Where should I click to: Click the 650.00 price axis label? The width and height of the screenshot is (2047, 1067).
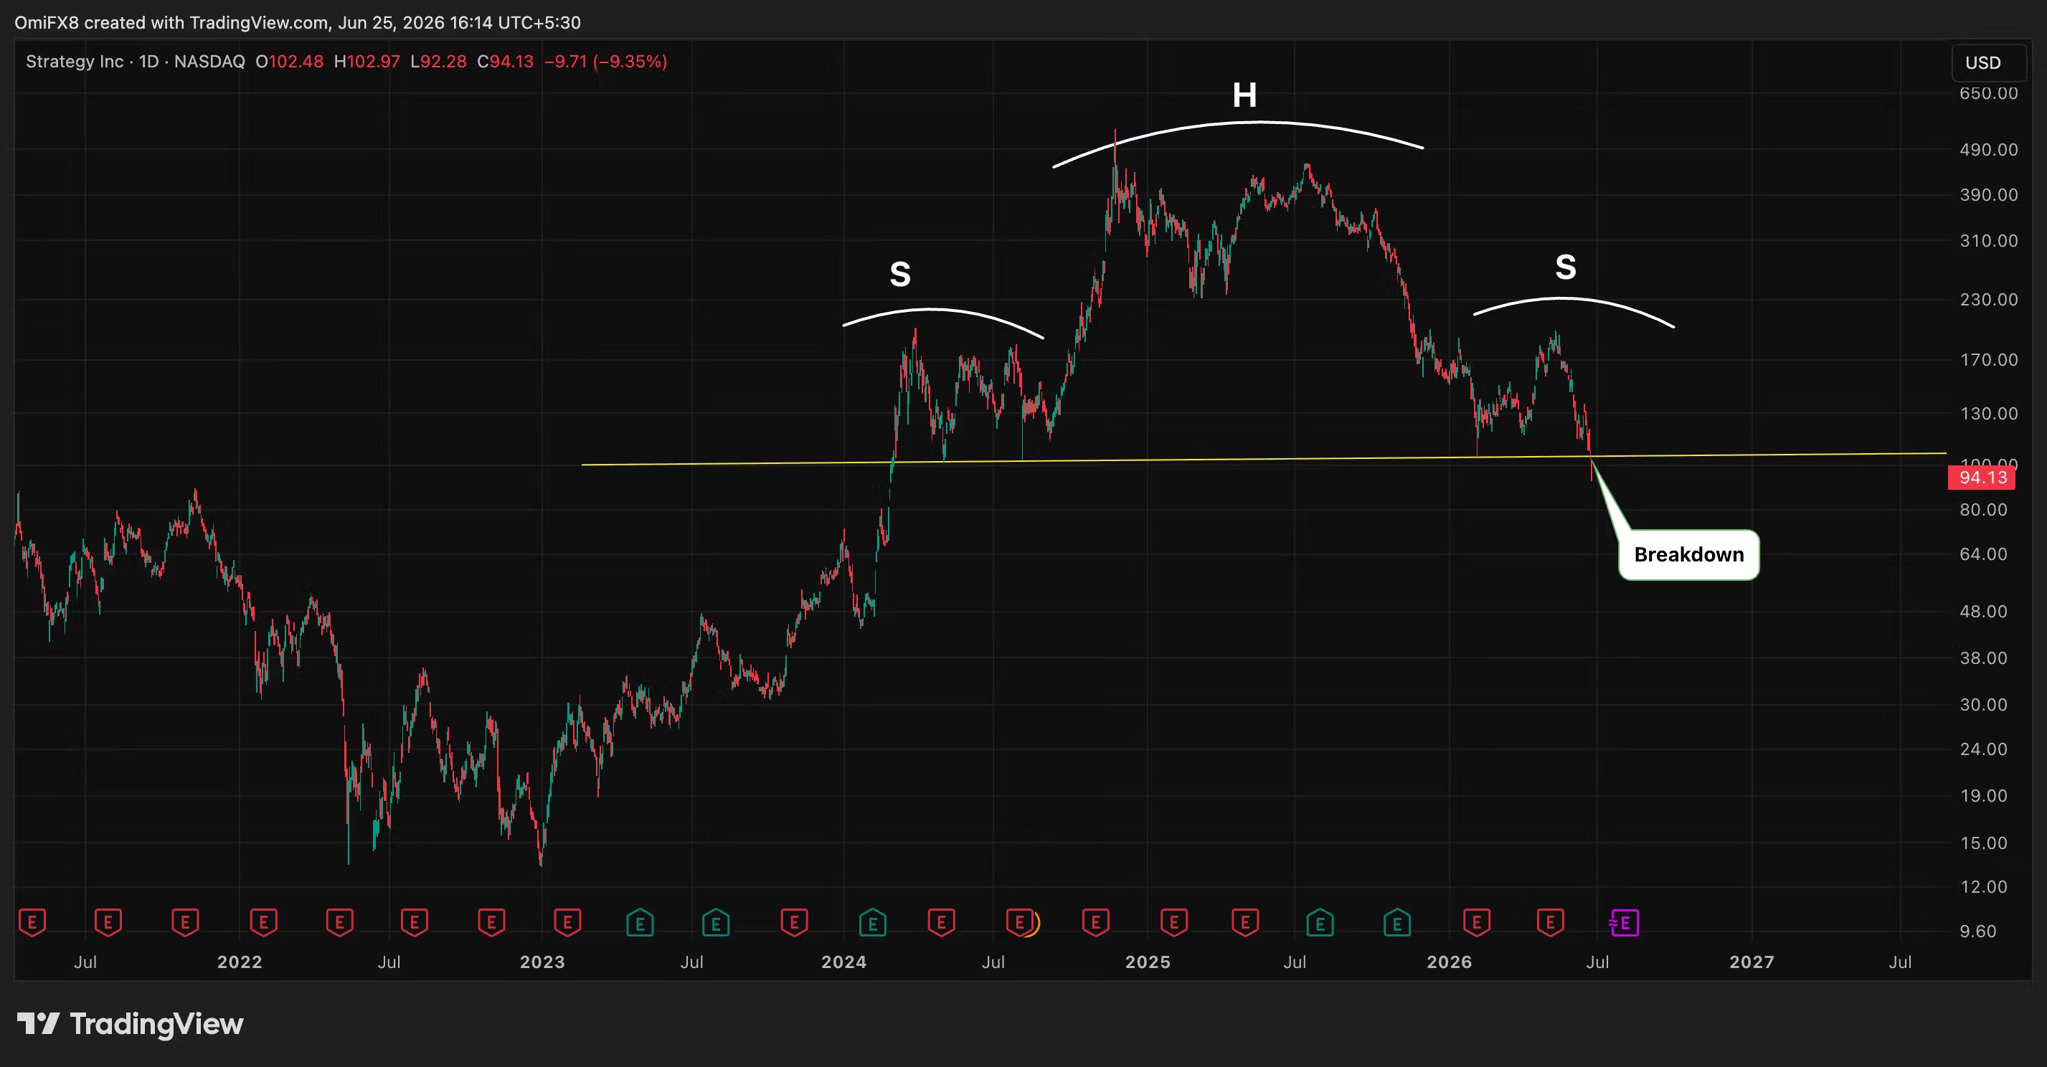(x=1988, y=93)
